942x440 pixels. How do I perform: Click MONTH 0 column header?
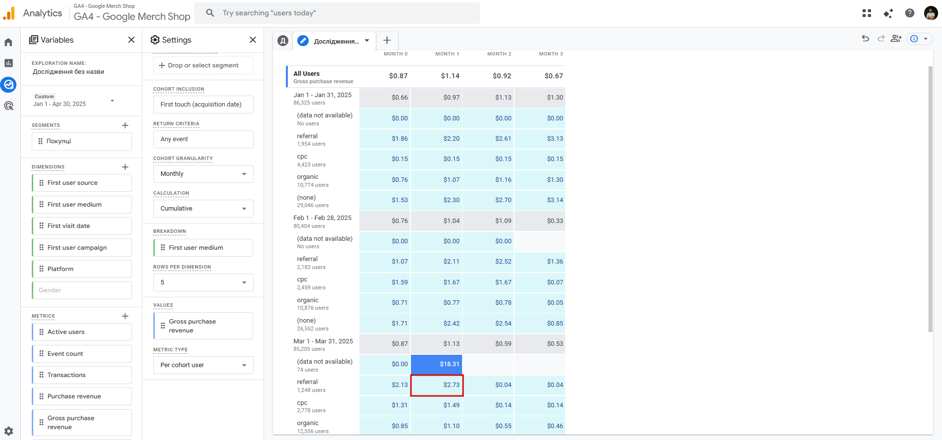[x=396, y=54]
